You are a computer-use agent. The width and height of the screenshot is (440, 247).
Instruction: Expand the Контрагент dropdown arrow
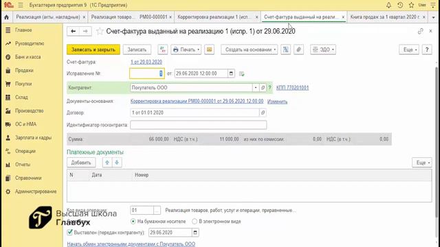coord(255,88)
